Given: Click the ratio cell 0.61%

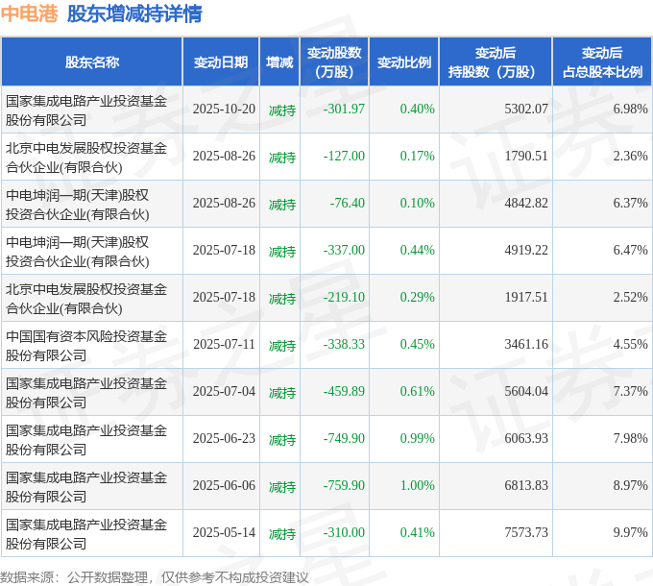Looking at the screenshot, I should pyautogui.click(x=418, y=391).
